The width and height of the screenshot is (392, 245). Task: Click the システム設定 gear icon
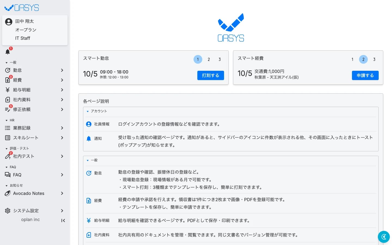click(x=8, y=211)
